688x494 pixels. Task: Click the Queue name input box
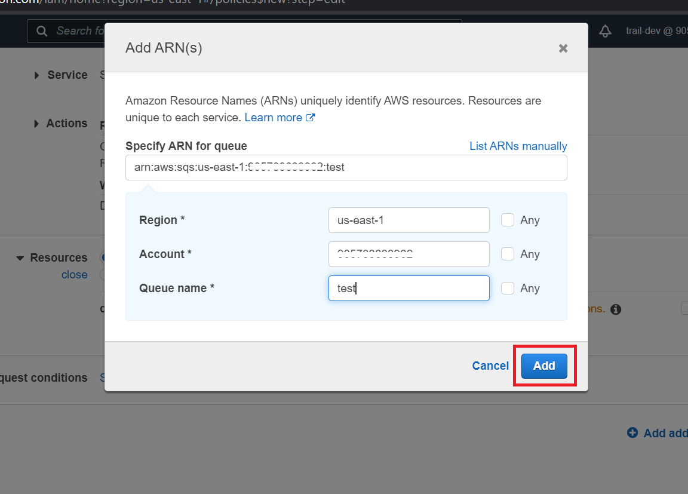(408, 288)
